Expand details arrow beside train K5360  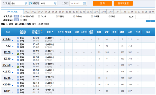[x=12, y=66]
